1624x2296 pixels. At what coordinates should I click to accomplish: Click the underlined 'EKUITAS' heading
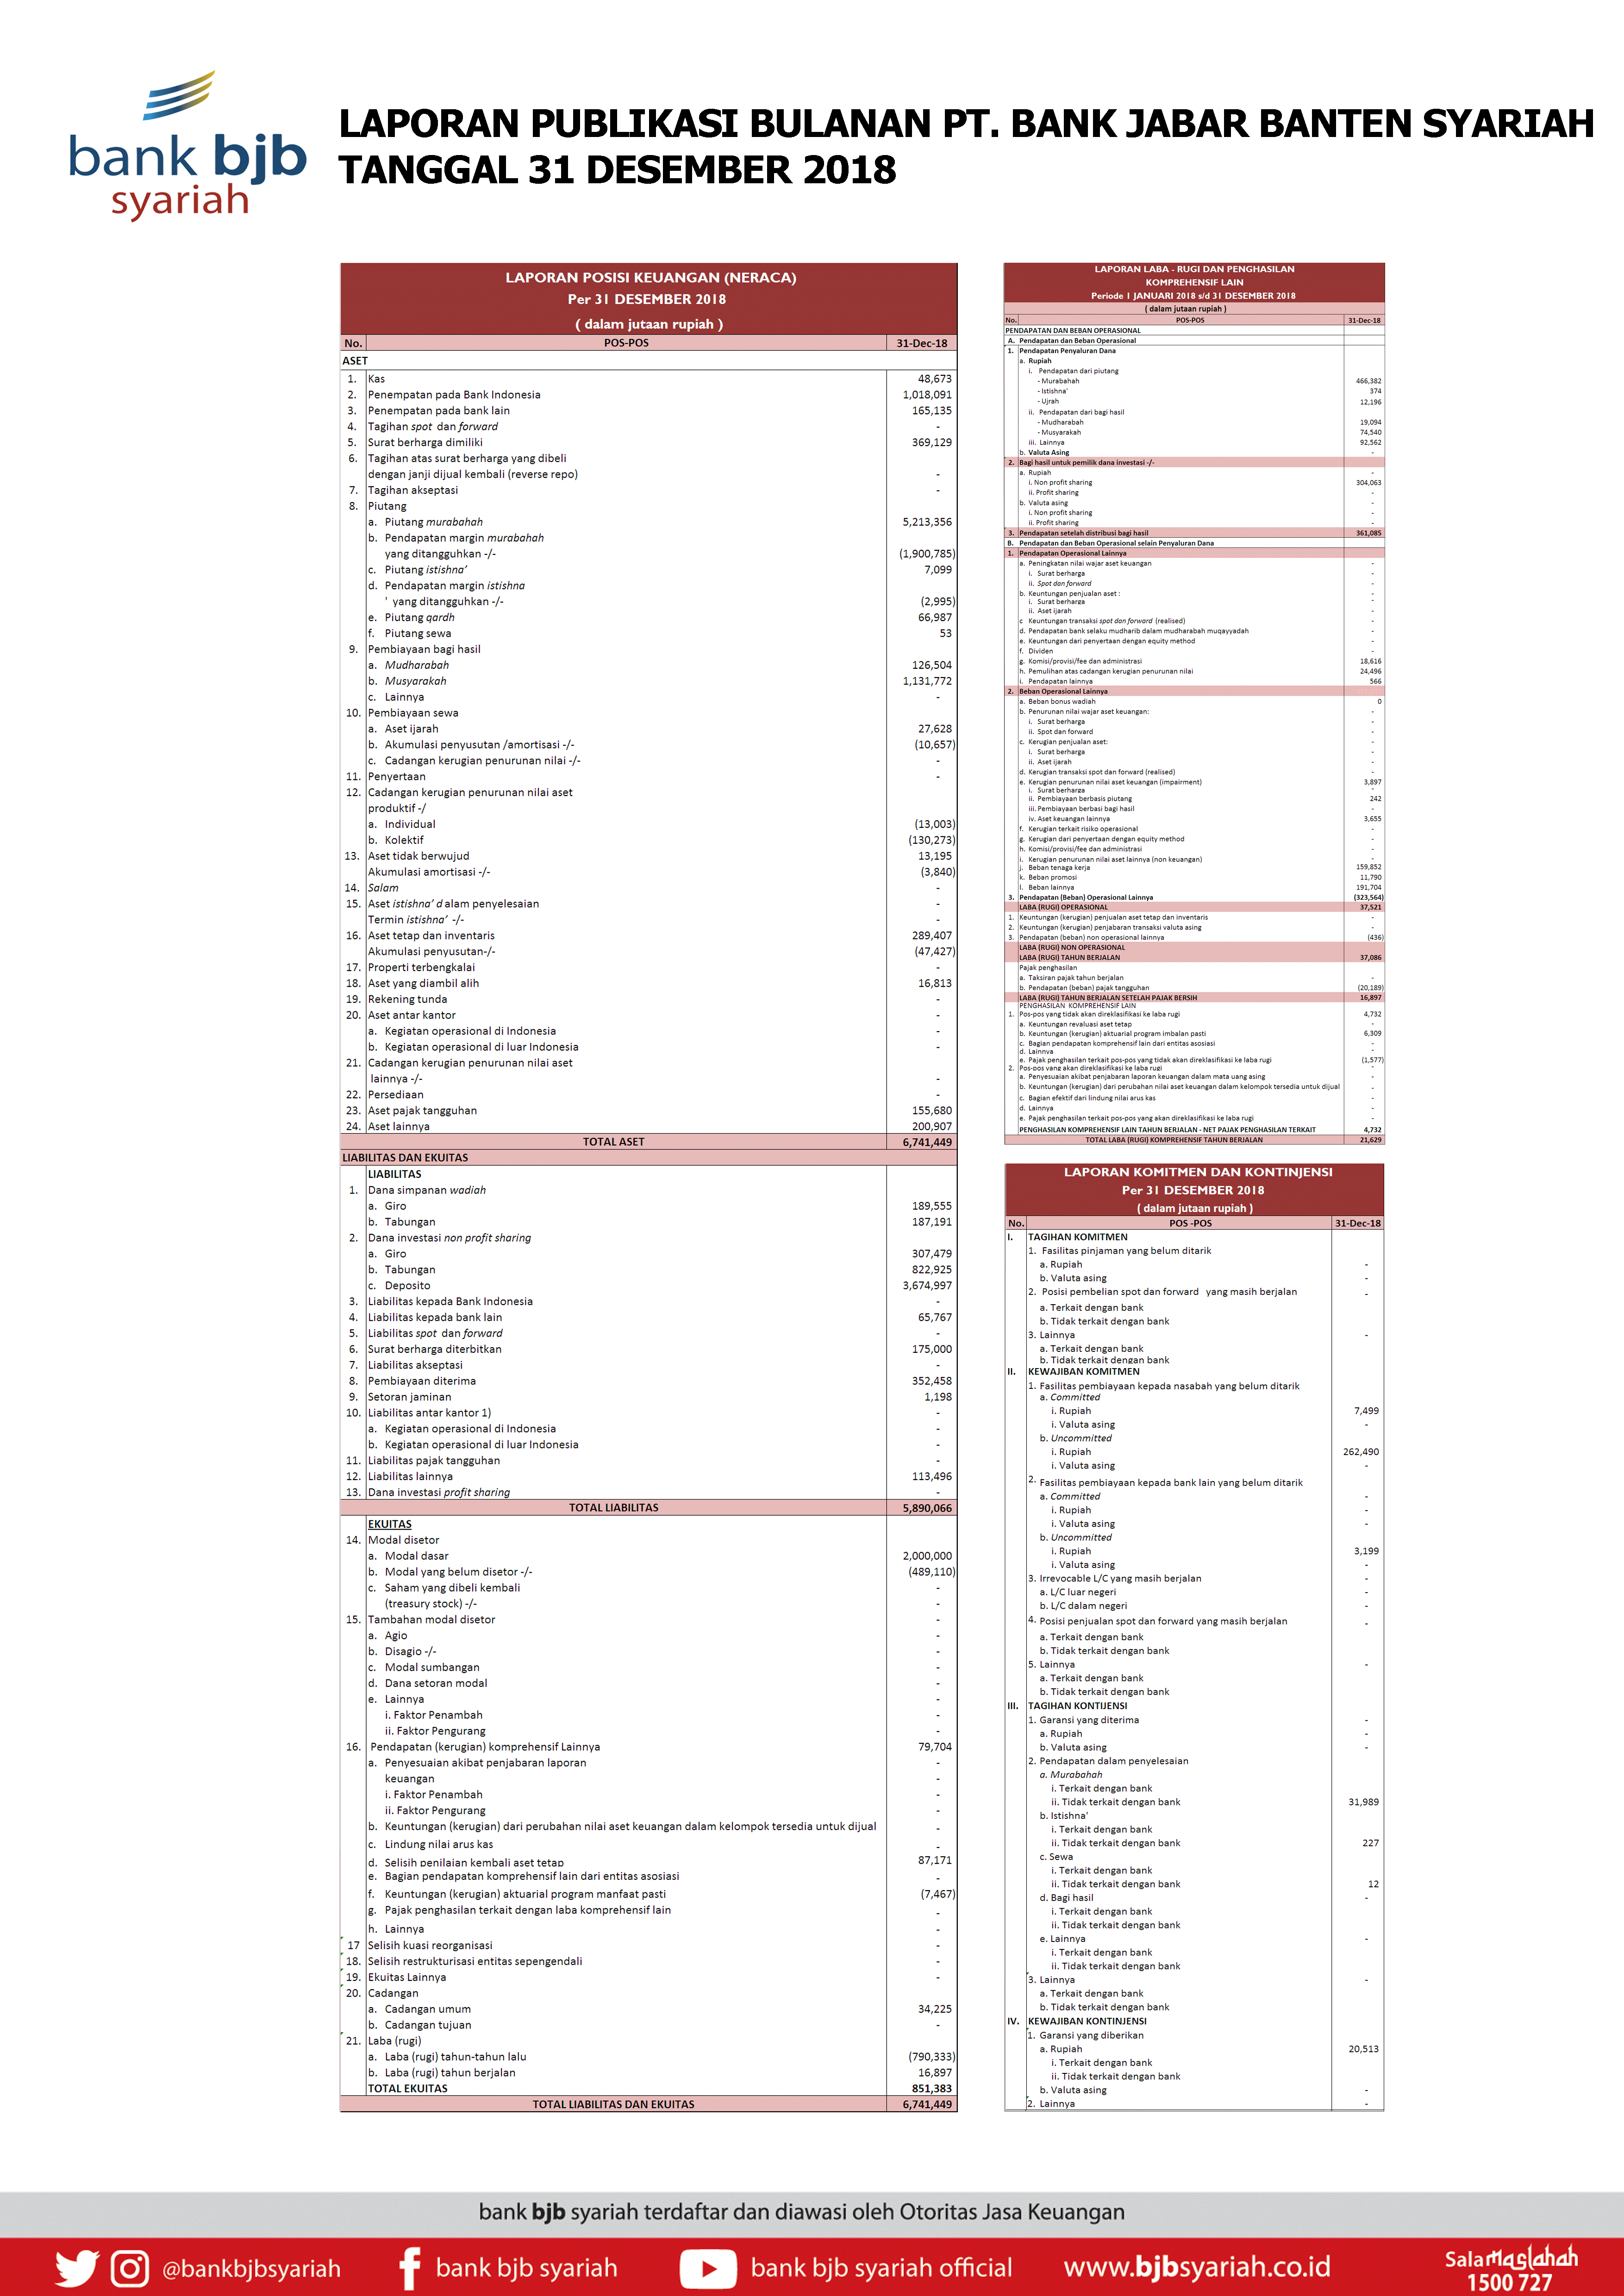point(389,1524)
